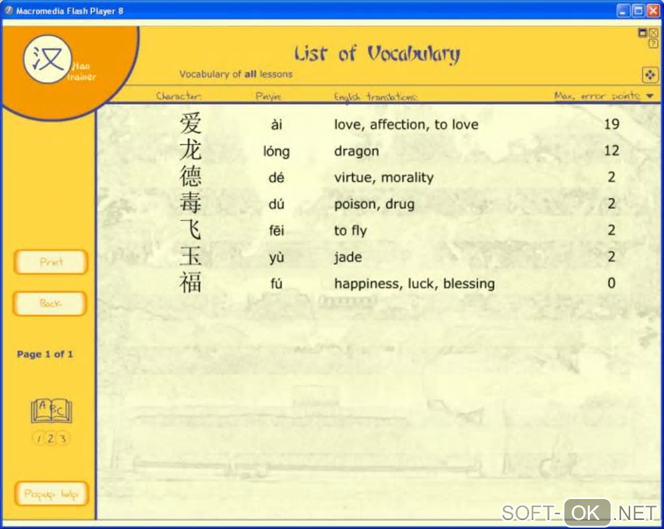664x529 pixels.
Task: Click error points value 19
Action: 611,124
